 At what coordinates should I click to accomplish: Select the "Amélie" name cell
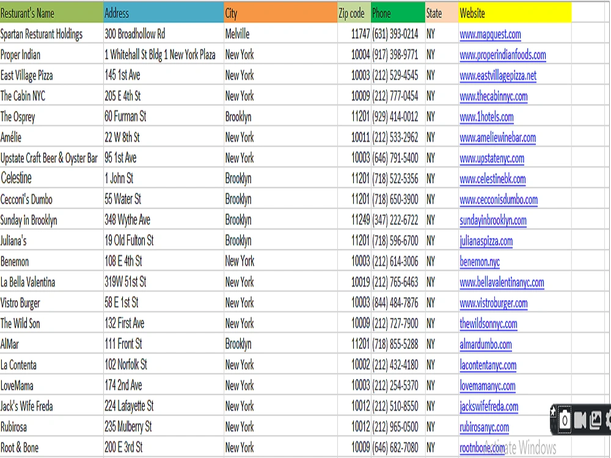coord(52,137)
